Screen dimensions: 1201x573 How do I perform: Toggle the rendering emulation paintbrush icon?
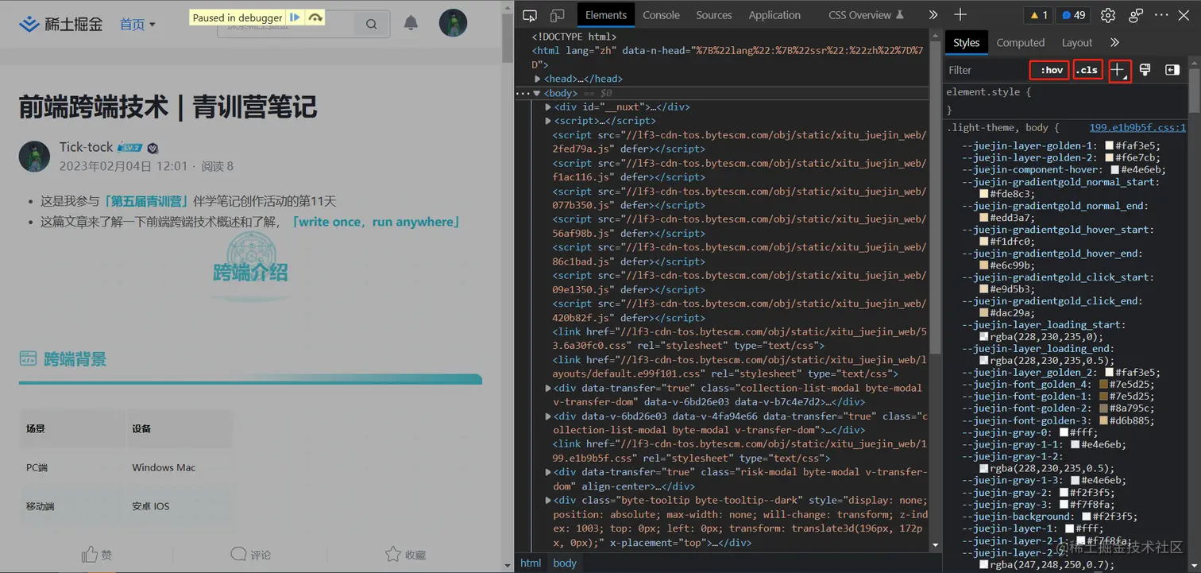(x=1145, y=70)
